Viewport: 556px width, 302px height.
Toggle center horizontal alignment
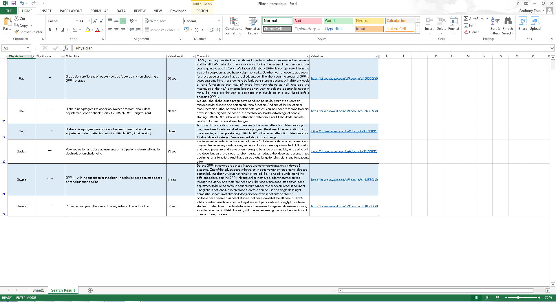pyautogui.click(x=116, y=30)
